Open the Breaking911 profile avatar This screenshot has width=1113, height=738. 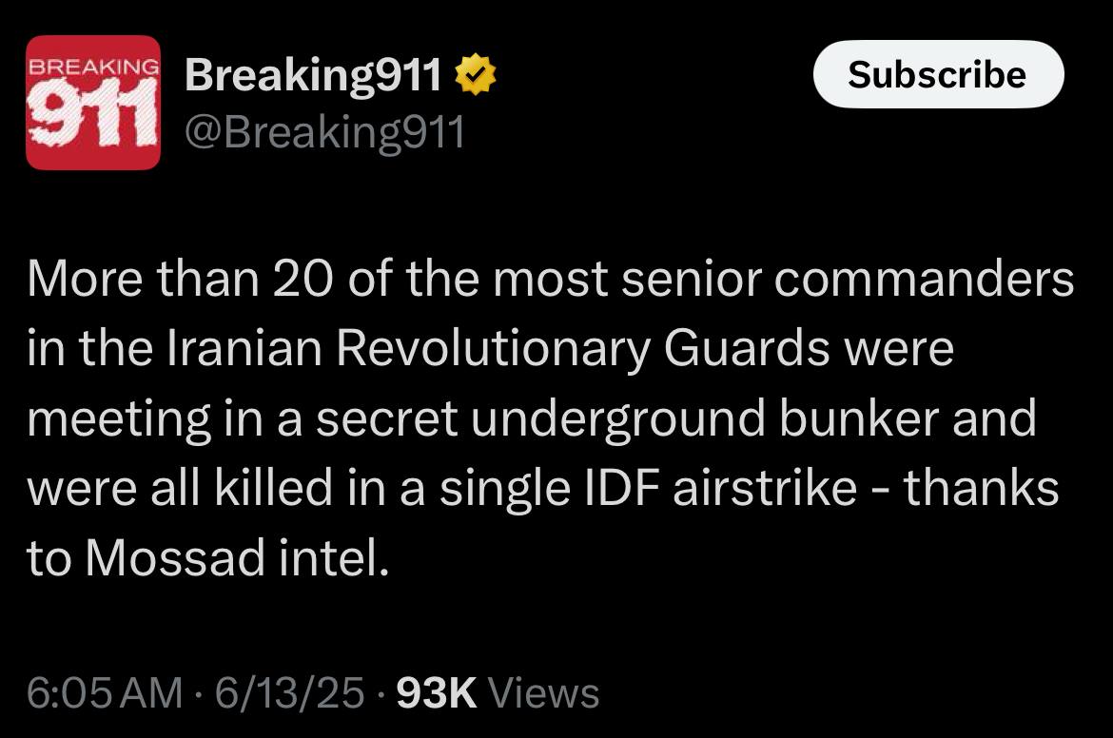pos(93,102)
